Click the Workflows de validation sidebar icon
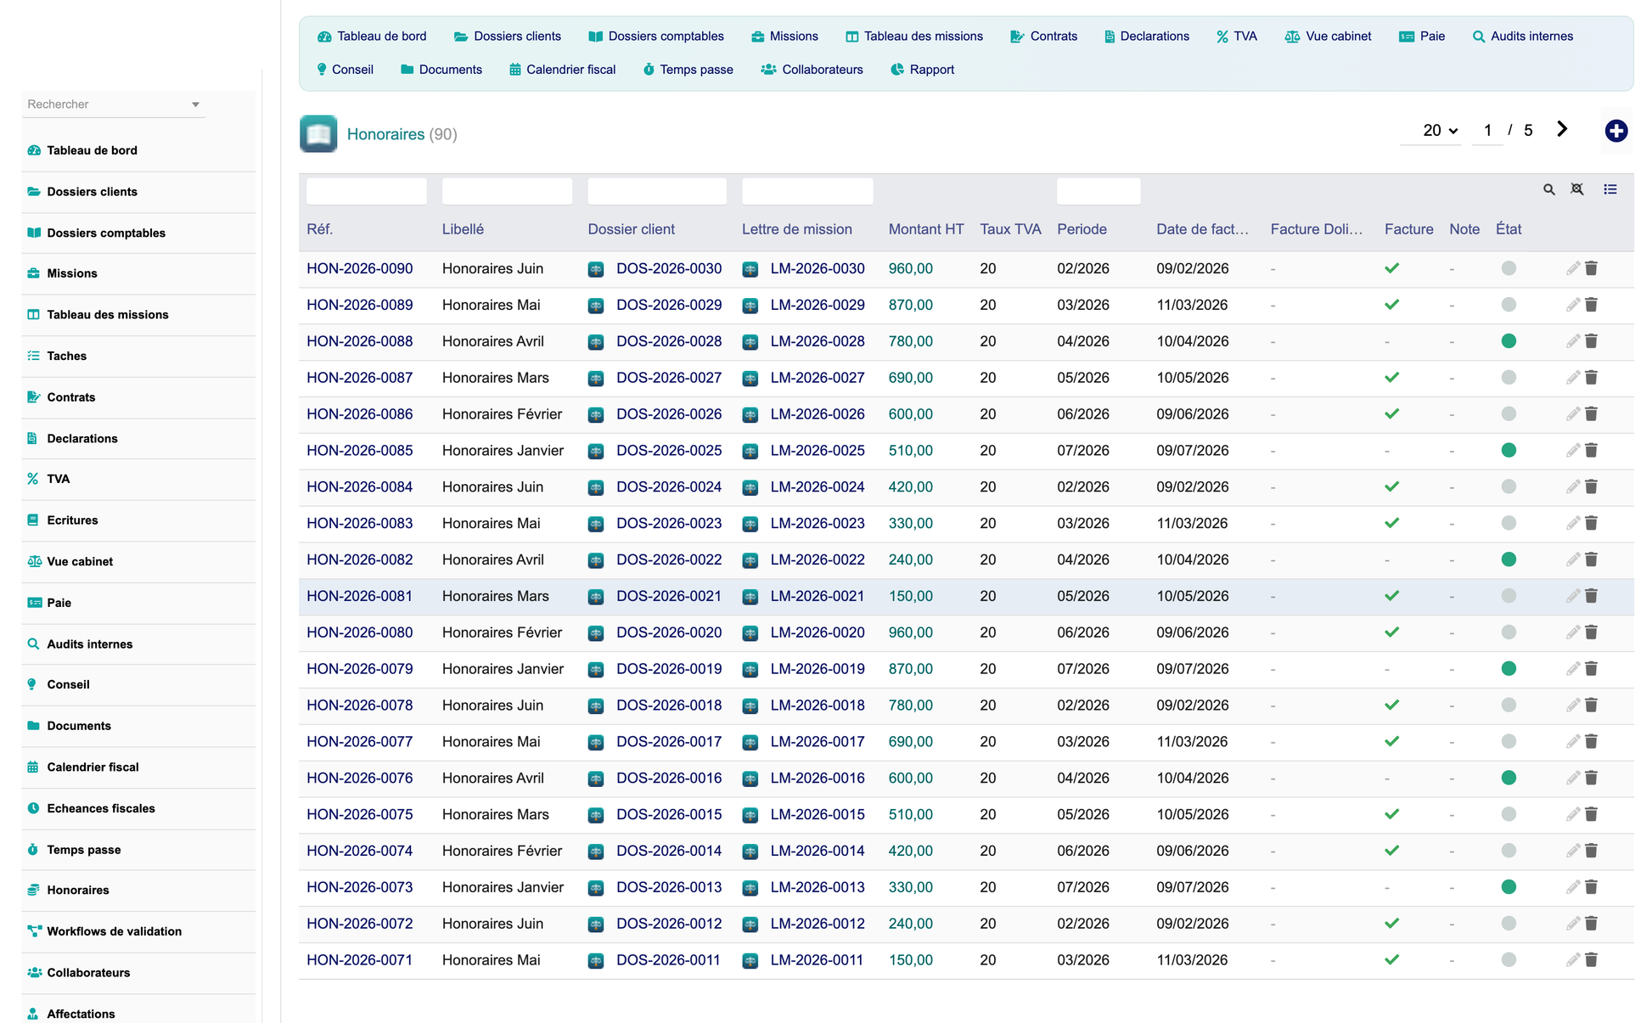Viewport: 1652px width, 1023px height. (34, 931)
